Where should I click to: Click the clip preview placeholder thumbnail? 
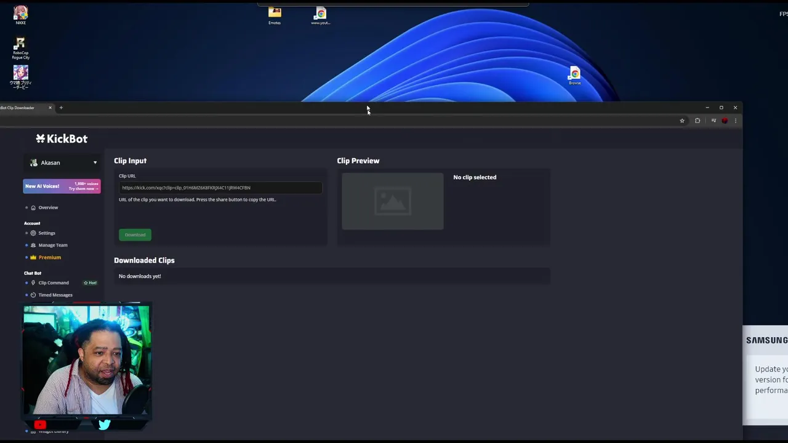[x=393, y=201]
